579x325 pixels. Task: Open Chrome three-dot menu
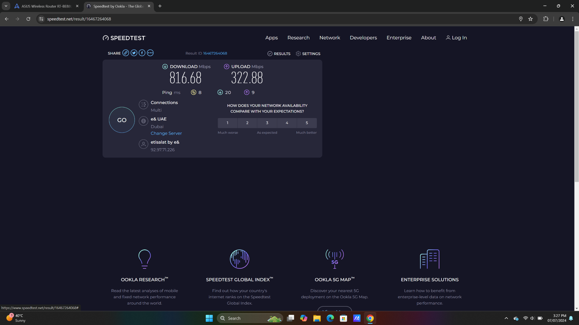click(572, 19)
